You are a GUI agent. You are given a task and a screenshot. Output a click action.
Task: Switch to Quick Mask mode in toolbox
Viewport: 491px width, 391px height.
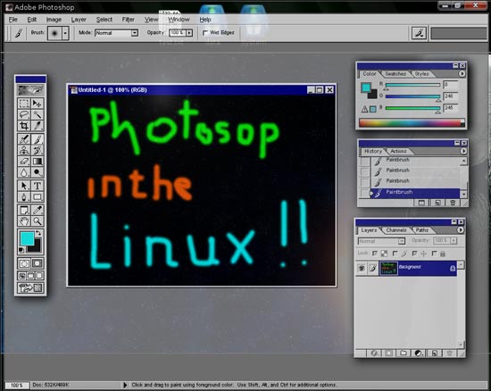tap(37, 263)
